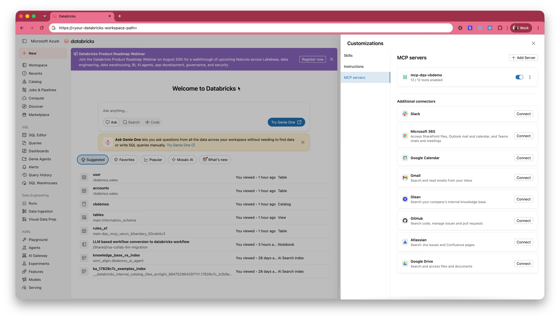Click the Add Server button
This screenshot has height=320, width=560.
coord(523,58)
